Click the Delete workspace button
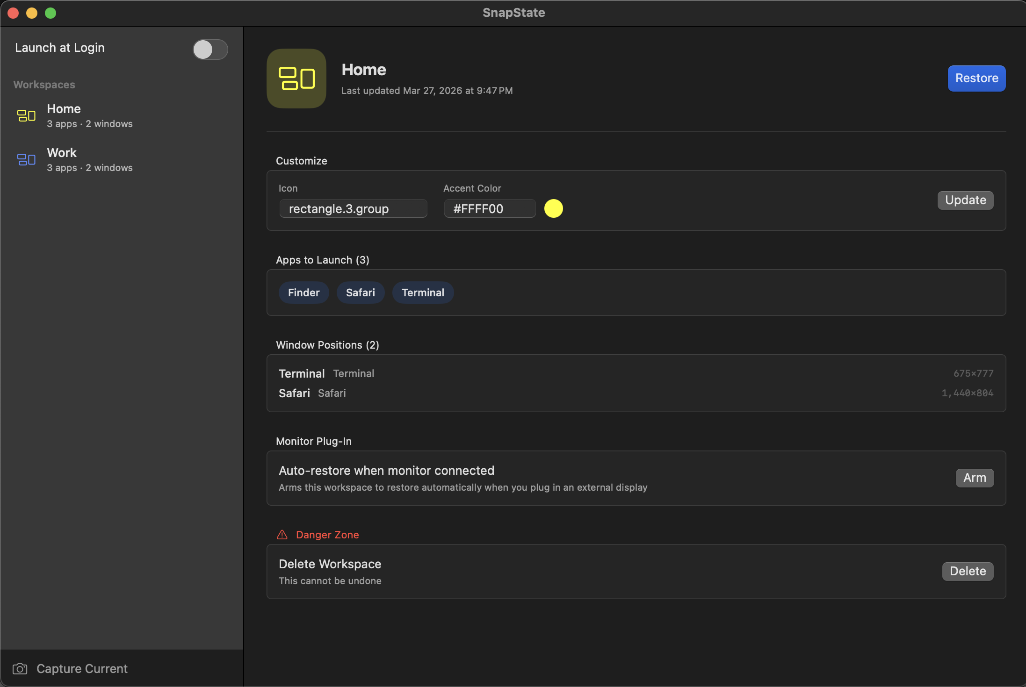 968,571
